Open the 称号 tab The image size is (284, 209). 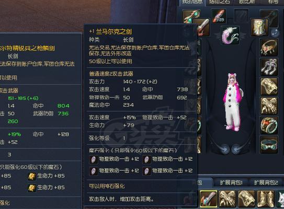[273, 2]
